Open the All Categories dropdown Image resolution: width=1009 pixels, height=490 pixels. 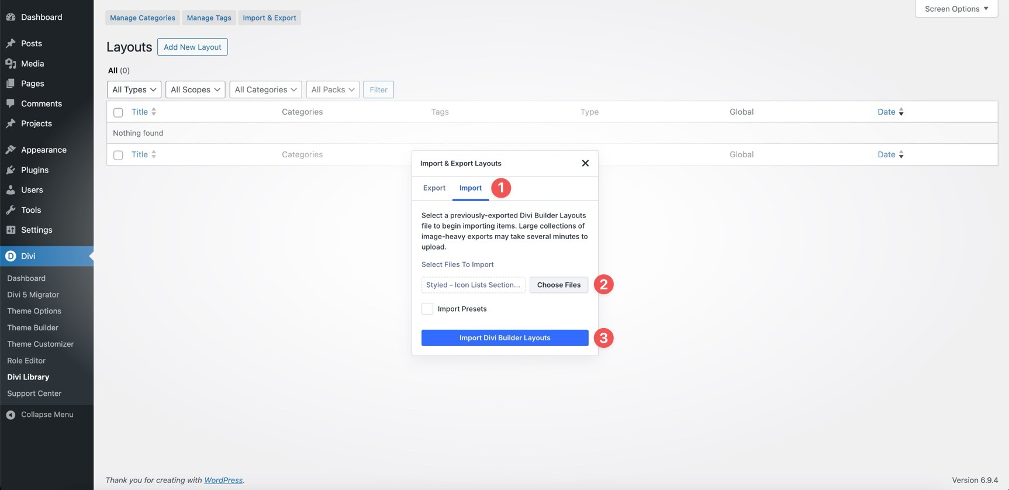click(x=266, y=89)
